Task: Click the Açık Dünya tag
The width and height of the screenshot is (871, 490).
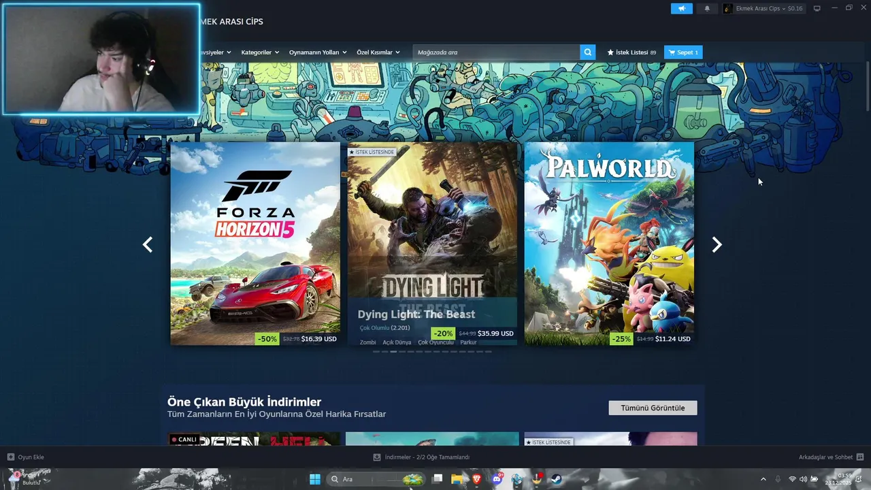Action: (397, 342)
